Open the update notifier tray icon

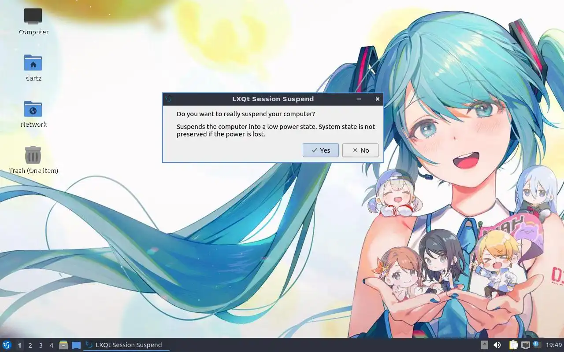coord(536,345)
